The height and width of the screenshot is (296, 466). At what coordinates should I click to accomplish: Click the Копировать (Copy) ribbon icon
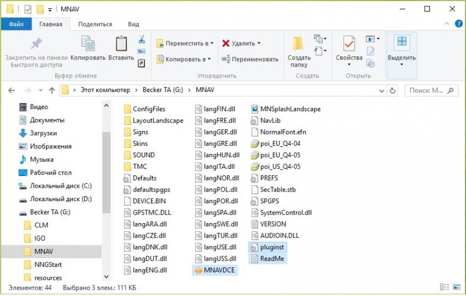point(88,49)
